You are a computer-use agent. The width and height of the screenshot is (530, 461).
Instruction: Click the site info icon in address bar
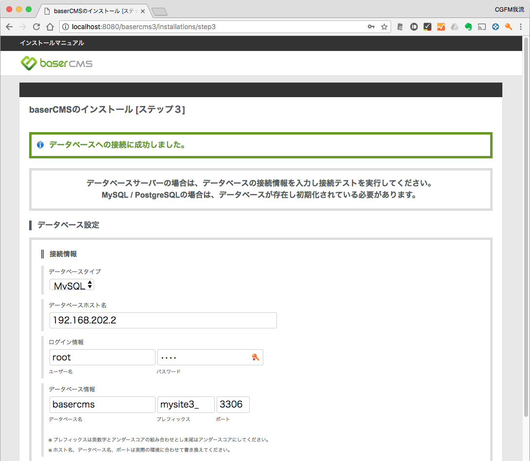tap(66, 27)
